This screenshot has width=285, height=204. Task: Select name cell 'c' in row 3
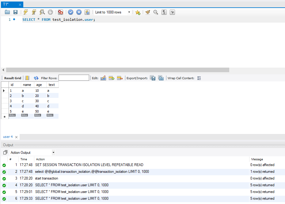coord(28,101)
